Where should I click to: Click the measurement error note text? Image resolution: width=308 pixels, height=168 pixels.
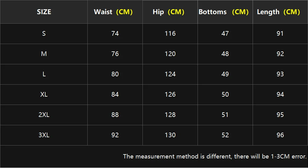click(215, 156)
